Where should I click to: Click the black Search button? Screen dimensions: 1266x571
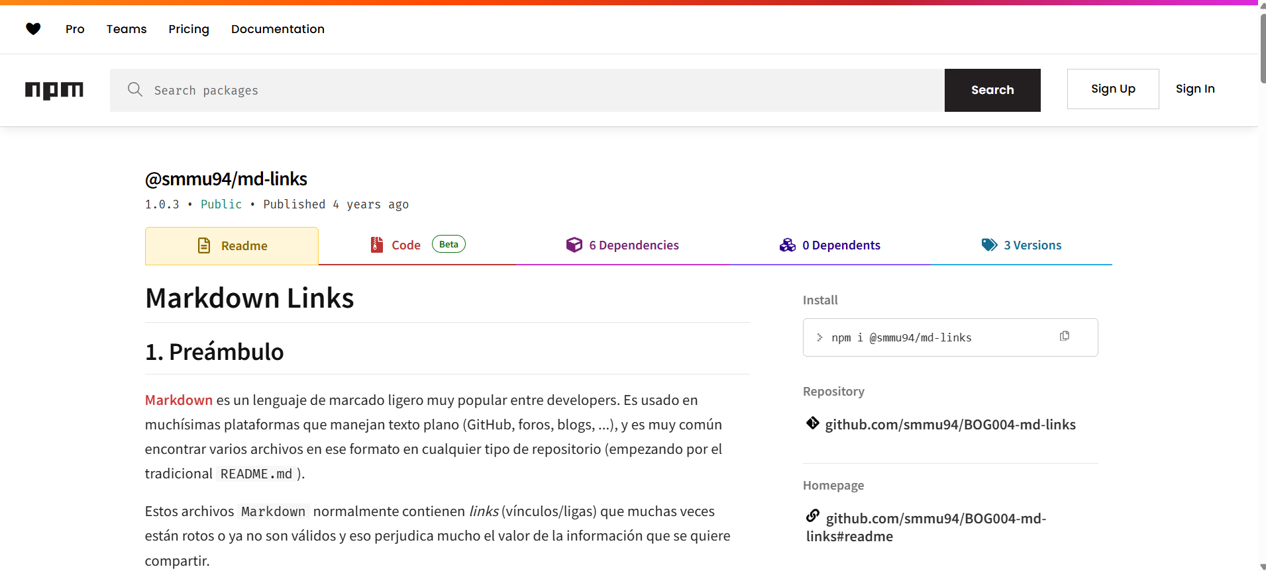click(992, 90)
